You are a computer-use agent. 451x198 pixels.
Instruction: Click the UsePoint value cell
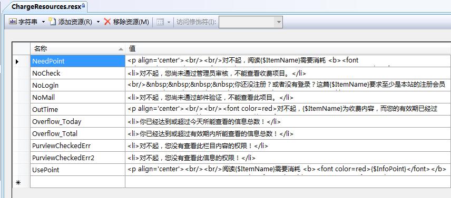click(288, 170)
